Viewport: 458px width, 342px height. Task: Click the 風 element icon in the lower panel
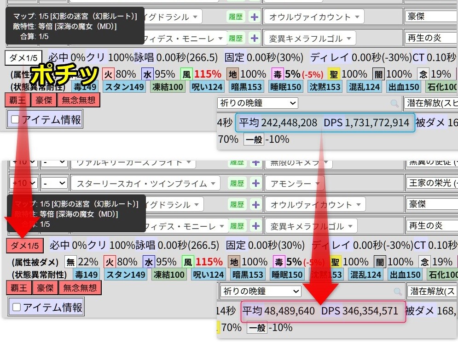point(187,262)
